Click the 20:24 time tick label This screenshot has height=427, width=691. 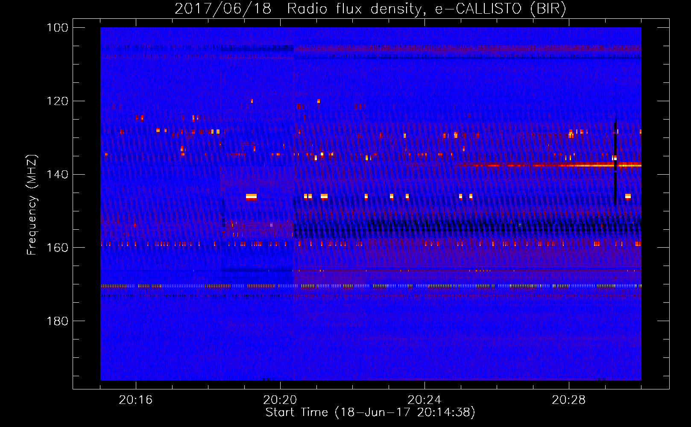click(425, 400)
